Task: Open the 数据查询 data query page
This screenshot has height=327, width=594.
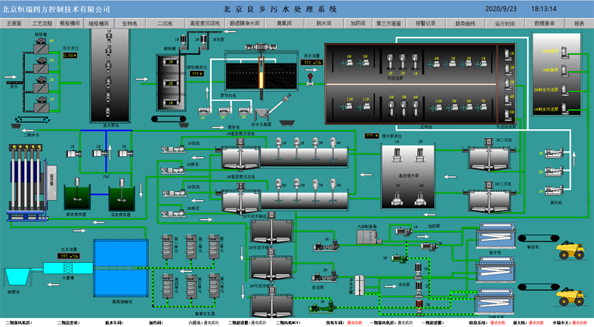Action: [x=544, y=23]
